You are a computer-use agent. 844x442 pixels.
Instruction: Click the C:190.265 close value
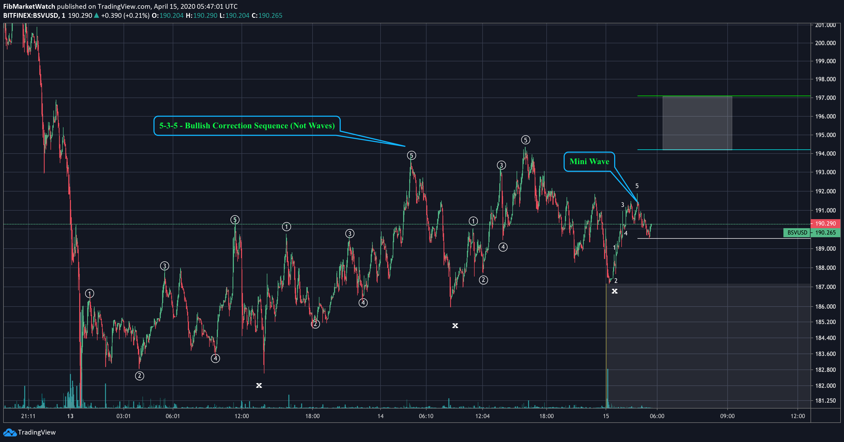coord(267,15)
